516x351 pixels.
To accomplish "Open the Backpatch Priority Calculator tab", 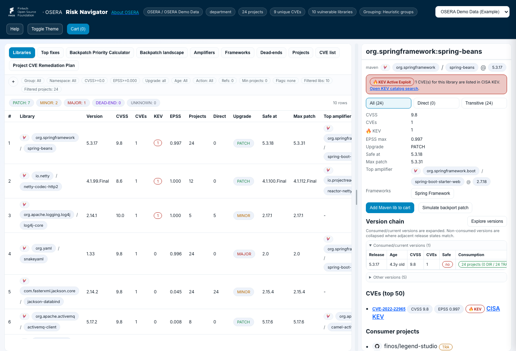I will pos(100,53).
